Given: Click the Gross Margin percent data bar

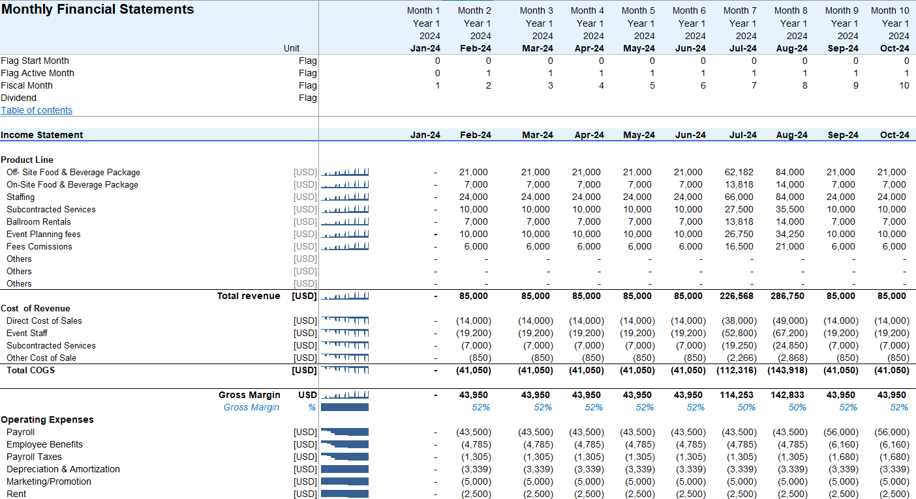Looking at the screenshot, I should point(345,407).
